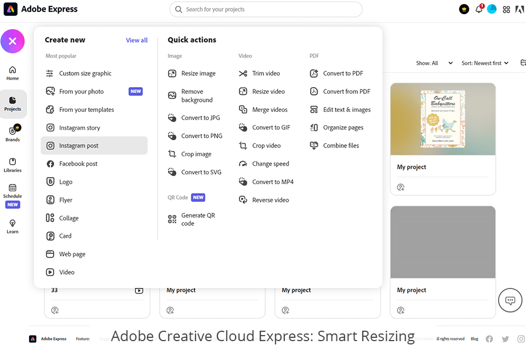Open the notifications bell
This screenshot has height=351, width=526.
479,9
